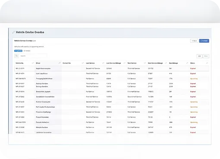The height and width of the screenshot is (159, 220).
Task: Click Upcoming status in the -261 row
Action: click(x=194, y=107)
